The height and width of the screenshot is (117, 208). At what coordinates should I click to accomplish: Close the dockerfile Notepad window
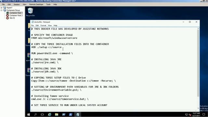(x=196, y=22)
